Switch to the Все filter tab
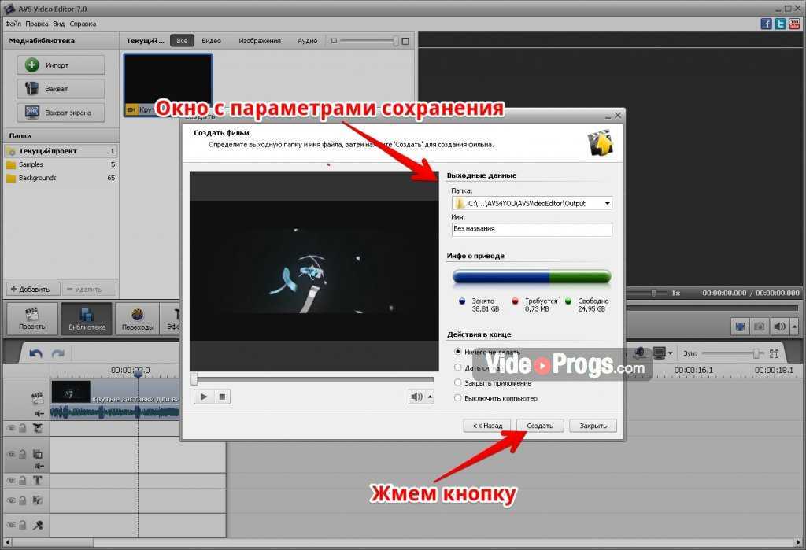Image resolution: width=806 pixels, height=550 pixels. click(182, 41)
